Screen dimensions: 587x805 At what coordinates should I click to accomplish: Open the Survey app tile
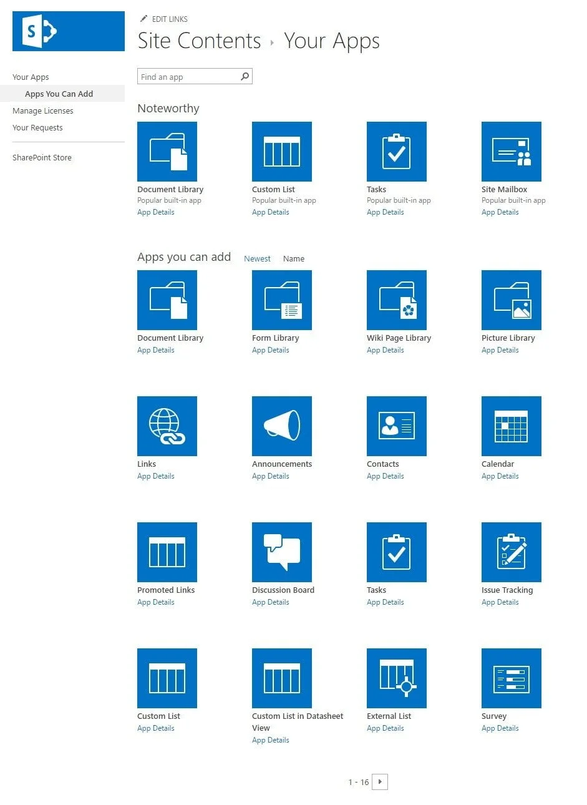click(511, 678)
